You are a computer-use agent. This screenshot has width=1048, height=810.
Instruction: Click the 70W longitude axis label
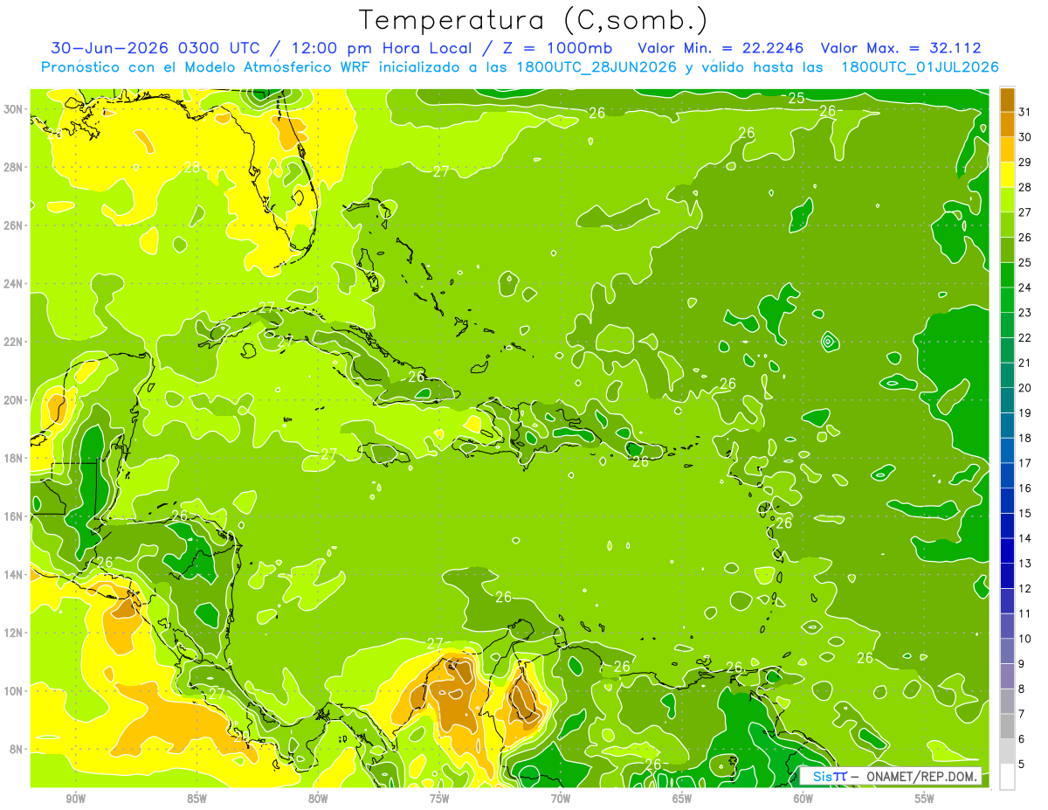pos(561,799)
